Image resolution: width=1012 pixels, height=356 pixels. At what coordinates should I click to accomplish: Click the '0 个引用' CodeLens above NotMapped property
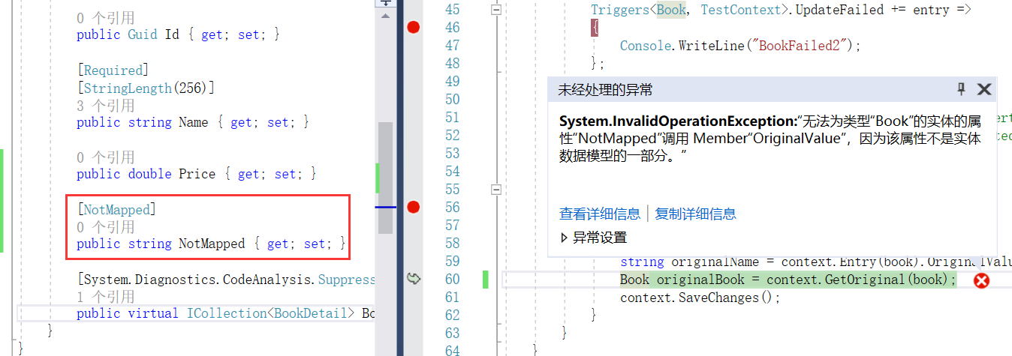[106, 226]
